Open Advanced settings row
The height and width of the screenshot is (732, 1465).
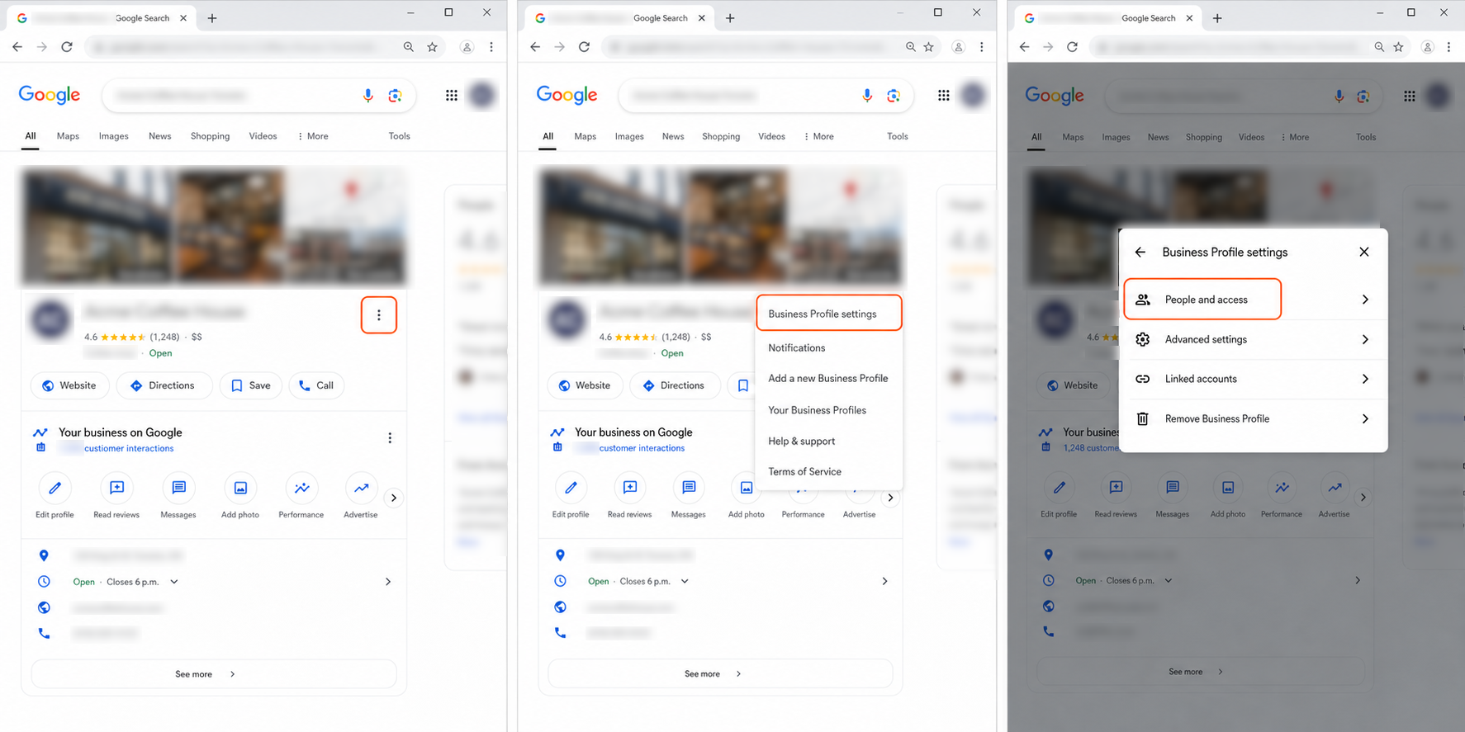(1252, 339)
